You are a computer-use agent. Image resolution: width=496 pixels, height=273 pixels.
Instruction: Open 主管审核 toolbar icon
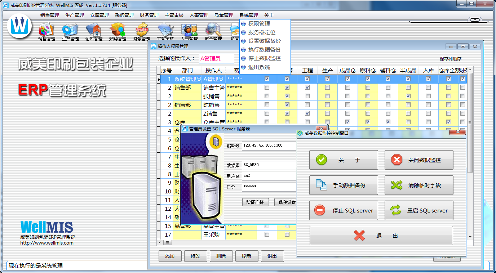tap(165, 30)
